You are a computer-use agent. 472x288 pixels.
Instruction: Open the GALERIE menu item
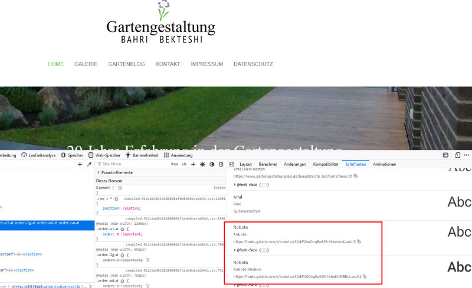(x=86, y=64)
